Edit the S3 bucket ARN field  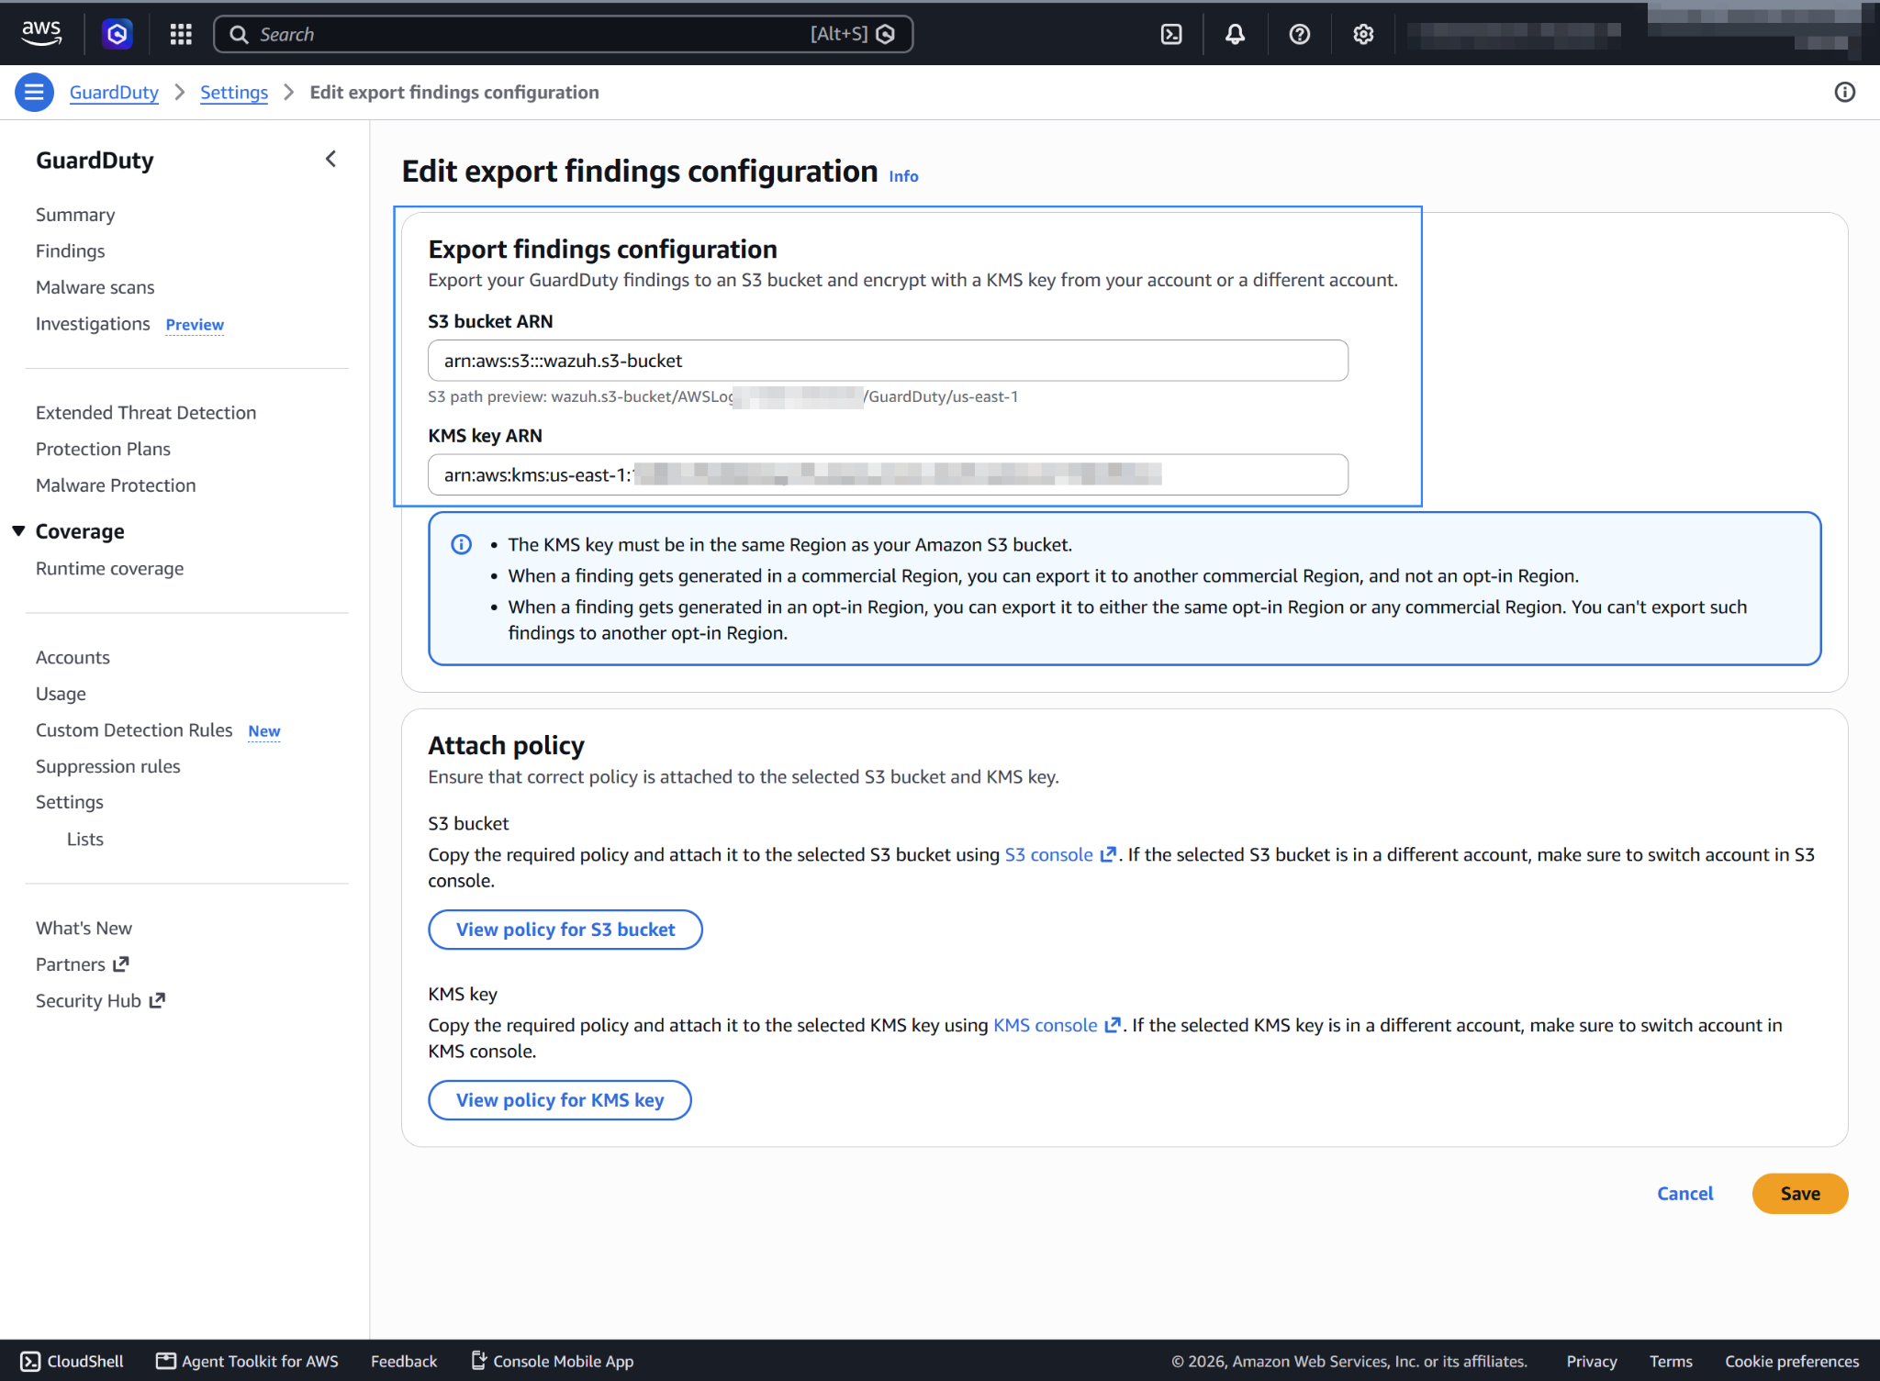click(888, 361)
